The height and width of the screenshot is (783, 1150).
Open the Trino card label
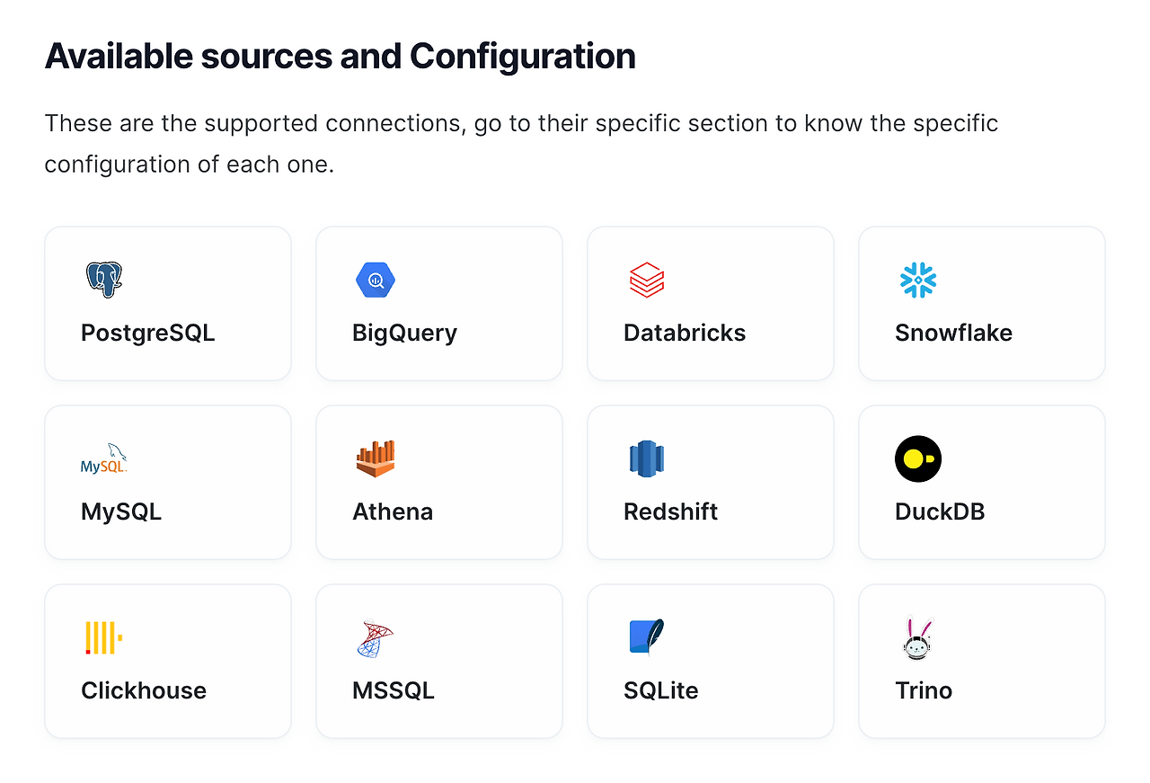[924, 690]
